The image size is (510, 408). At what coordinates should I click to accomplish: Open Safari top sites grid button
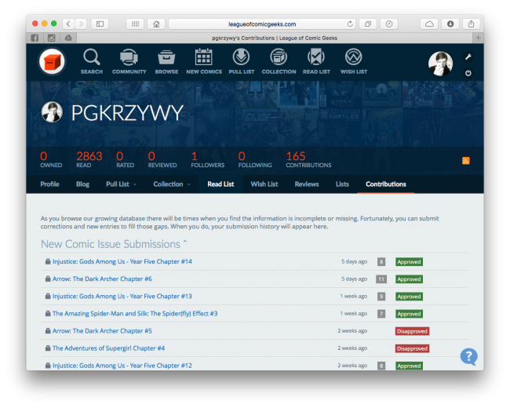tap(135, 24)
